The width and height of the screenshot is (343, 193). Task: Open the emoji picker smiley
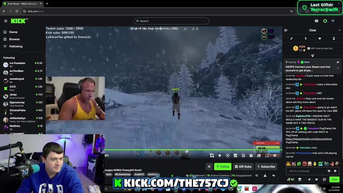coord(335,171)
